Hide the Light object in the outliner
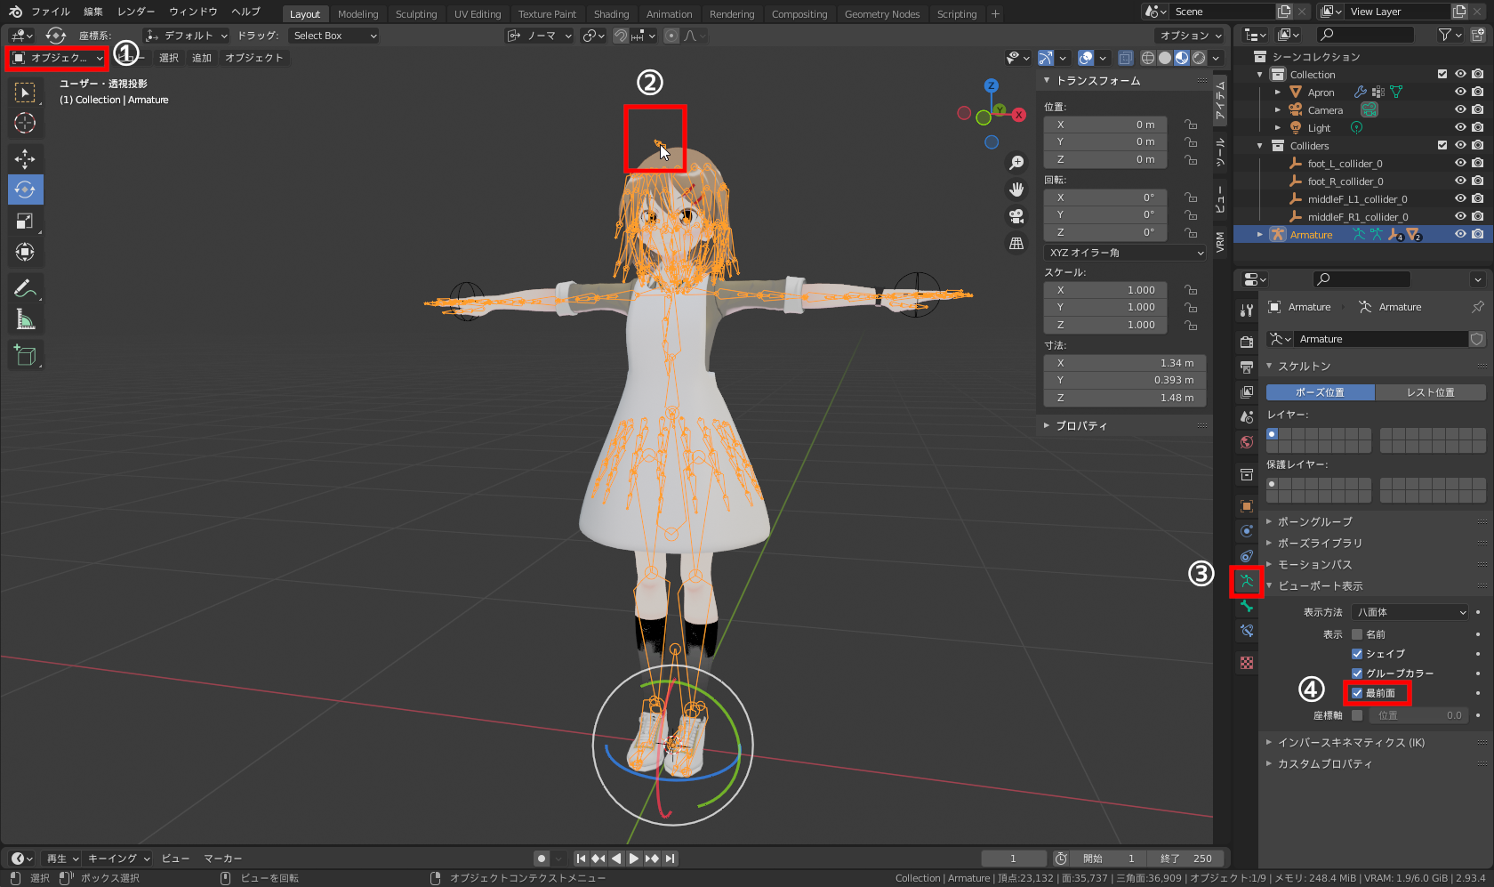The image size is (1494, 887). tap(1459, 128)
